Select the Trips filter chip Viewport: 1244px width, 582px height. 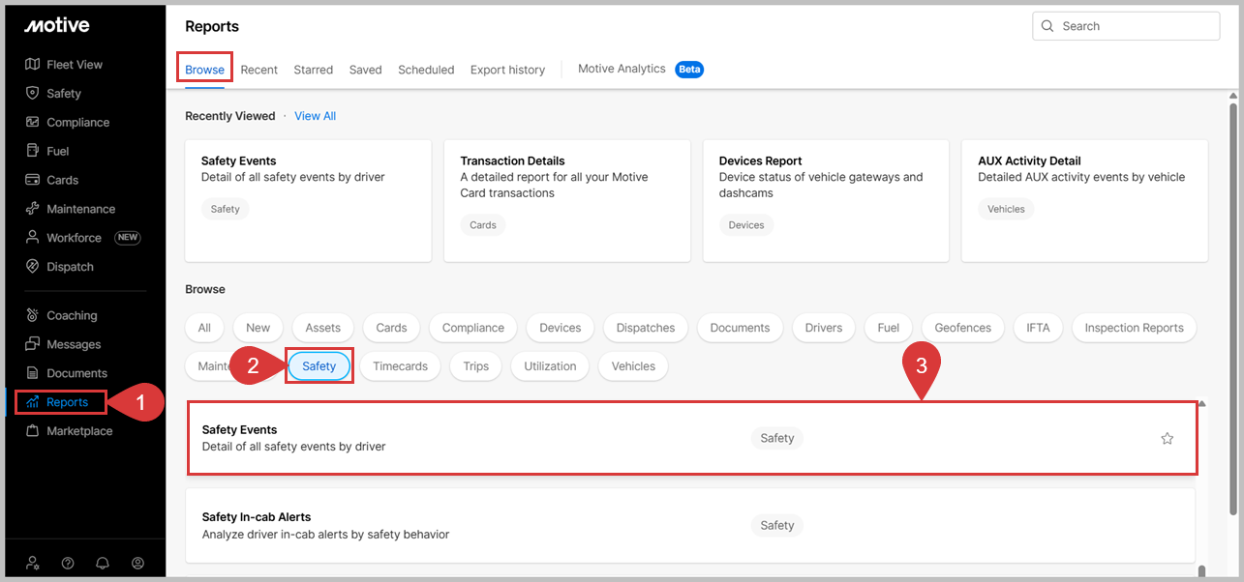pos(476,366)
